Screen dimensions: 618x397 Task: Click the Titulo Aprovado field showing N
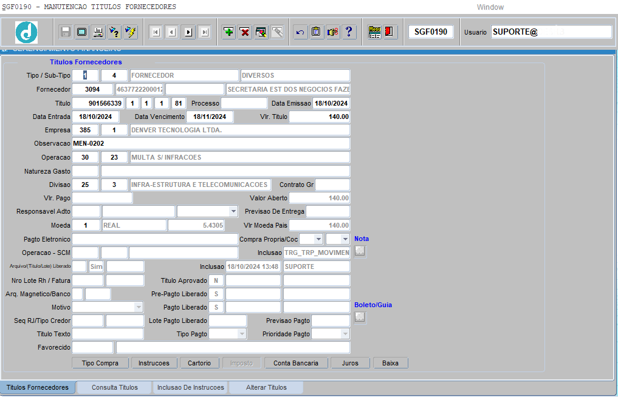pyautogui.click(x=216, y=280)
